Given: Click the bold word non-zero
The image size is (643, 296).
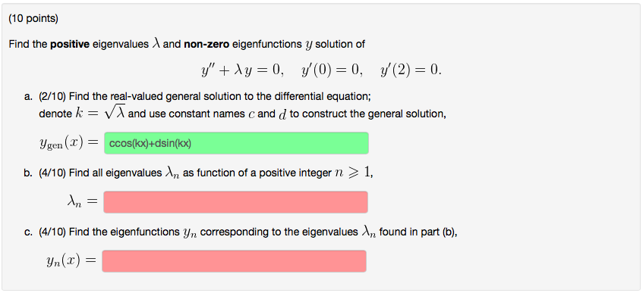Looking at the screenshot, I should click(206, 44).
